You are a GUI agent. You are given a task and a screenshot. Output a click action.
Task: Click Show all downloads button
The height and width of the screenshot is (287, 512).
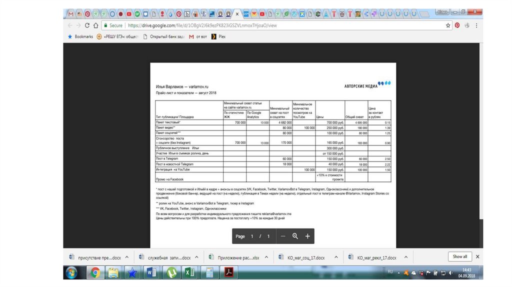(460, 256)
